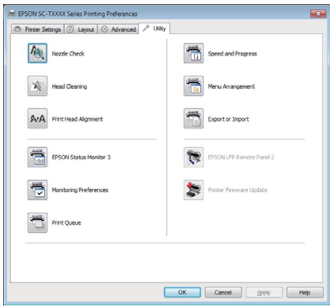The height and width of the screenshot is (306, 330).
Task: Click the "Speed and Progress" label
Action: tap(232, 54)
